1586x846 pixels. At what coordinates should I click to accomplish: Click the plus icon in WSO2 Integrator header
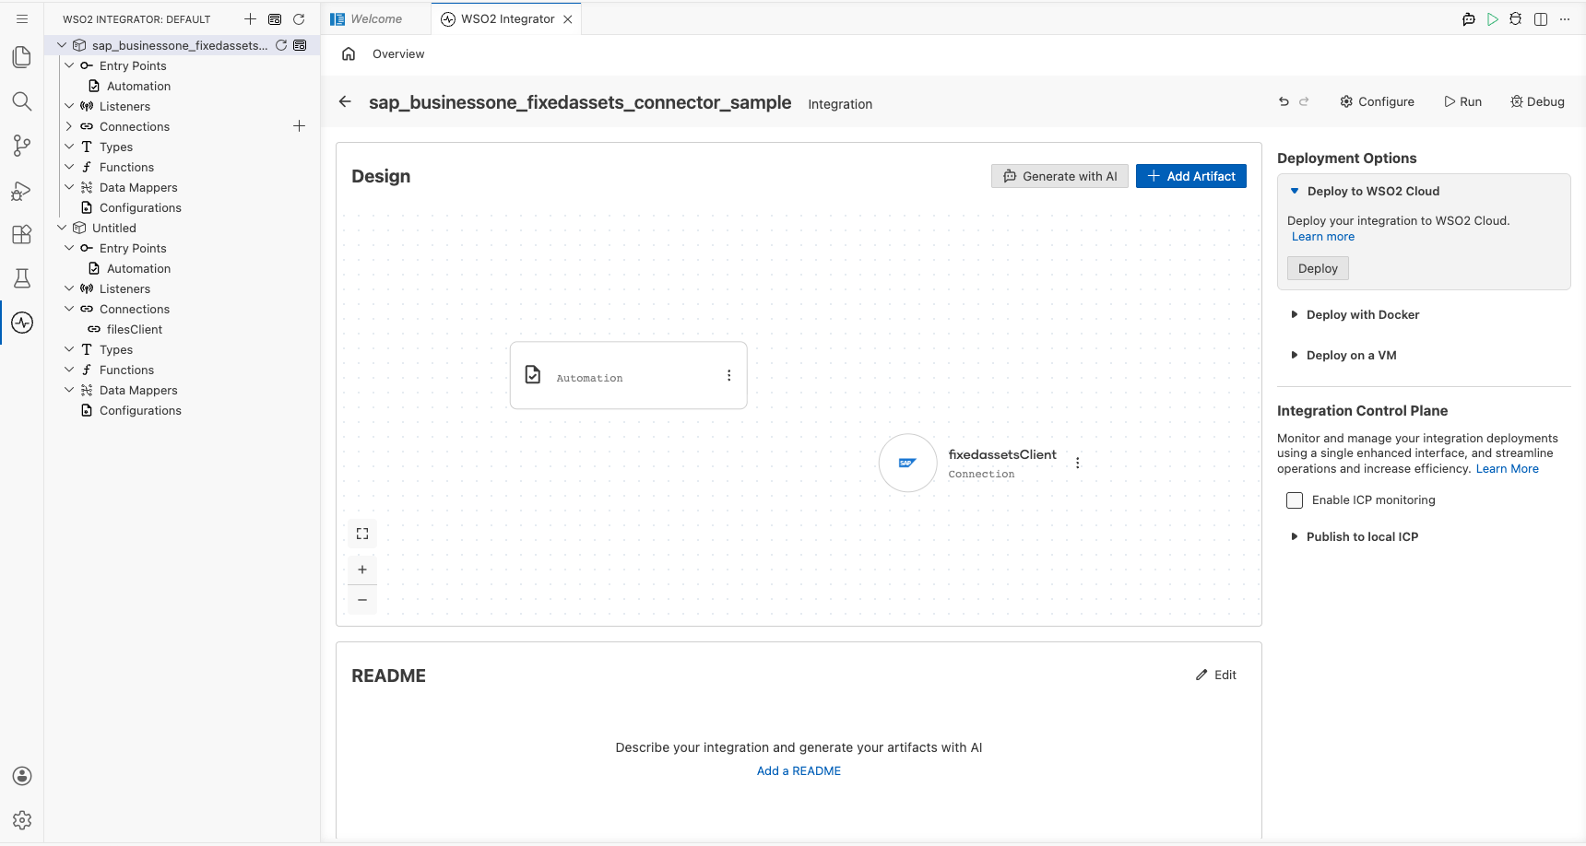(x=250, y=19)
